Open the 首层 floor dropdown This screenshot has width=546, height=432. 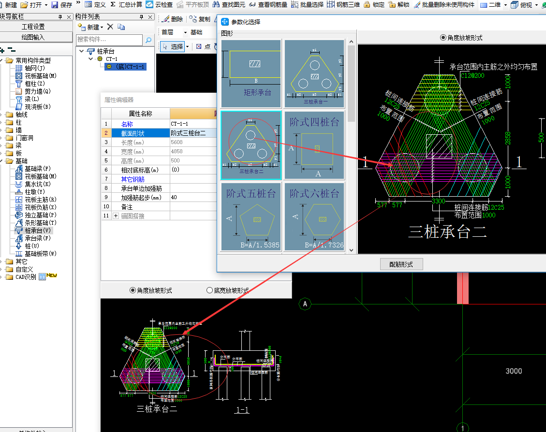point(185,32)
